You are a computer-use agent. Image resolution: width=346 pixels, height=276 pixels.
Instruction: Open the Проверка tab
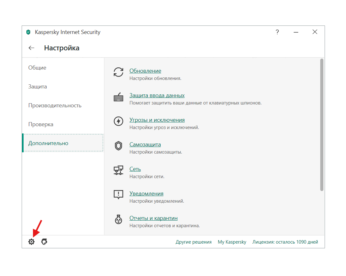click(x=63, y=124)
